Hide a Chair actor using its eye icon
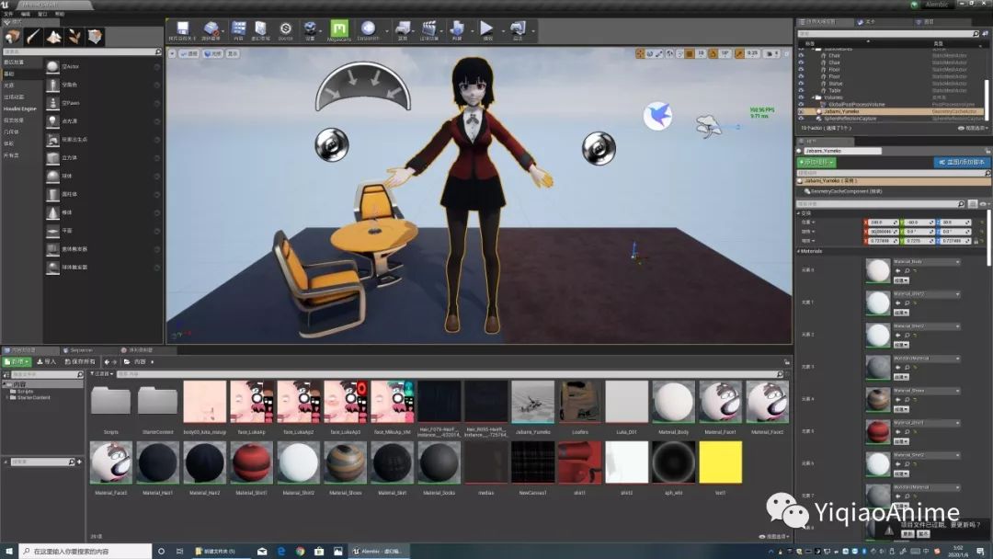993x559 pixels. pyautogui.click(x=802, y=55)
